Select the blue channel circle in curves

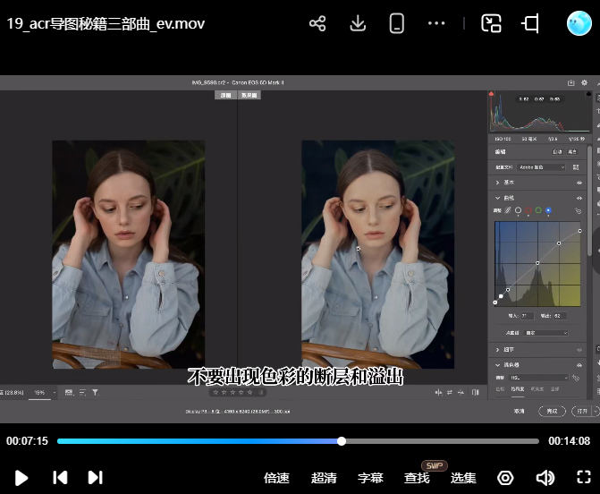548,210
